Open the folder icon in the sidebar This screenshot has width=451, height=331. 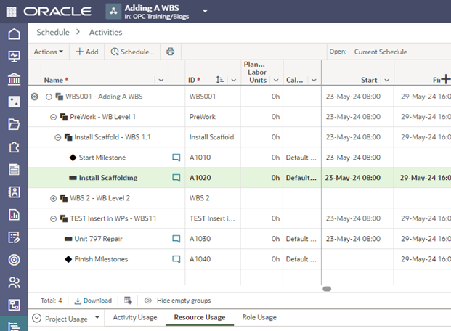tap(13, 124)
